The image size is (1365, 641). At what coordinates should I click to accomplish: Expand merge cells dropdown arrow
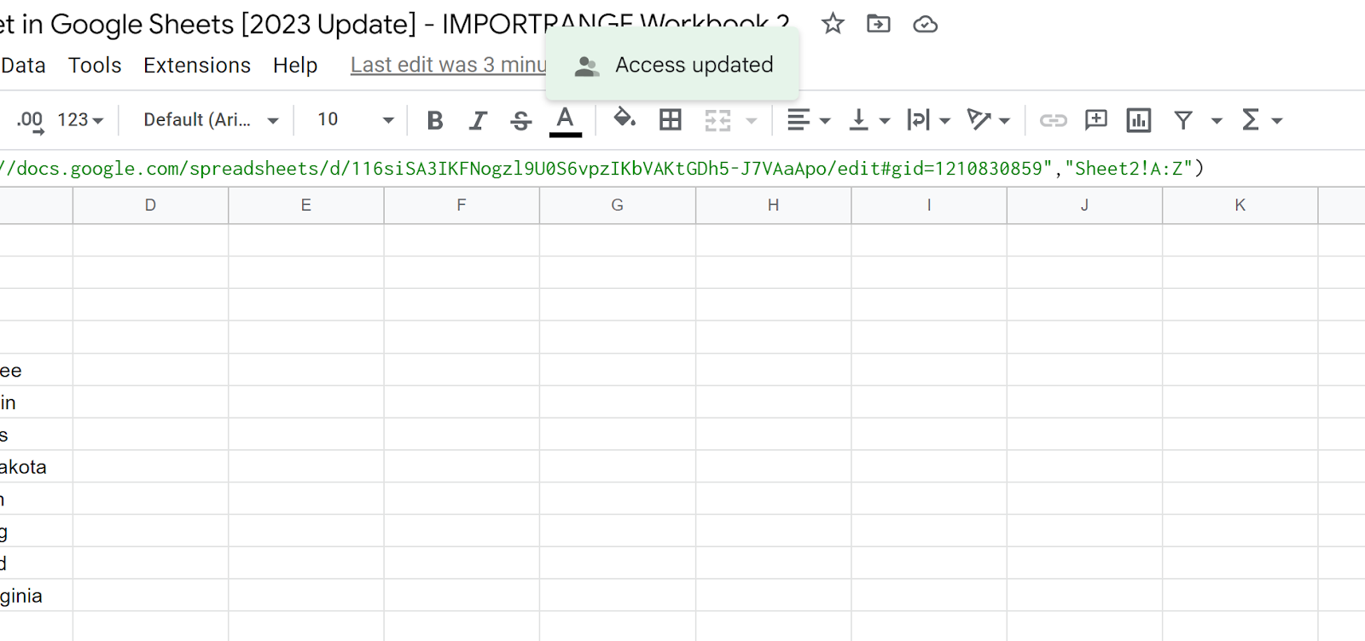[x=752, y=121]
